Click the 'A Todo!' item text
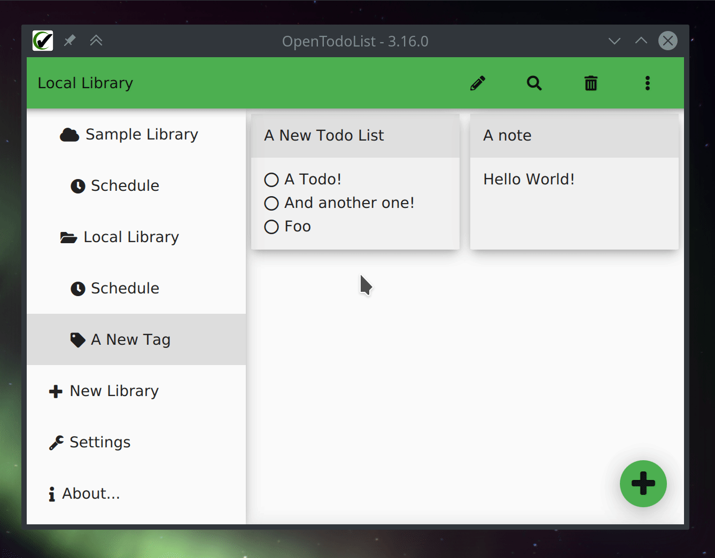Viewport: 715px width, 558px height. coord(313,180)
